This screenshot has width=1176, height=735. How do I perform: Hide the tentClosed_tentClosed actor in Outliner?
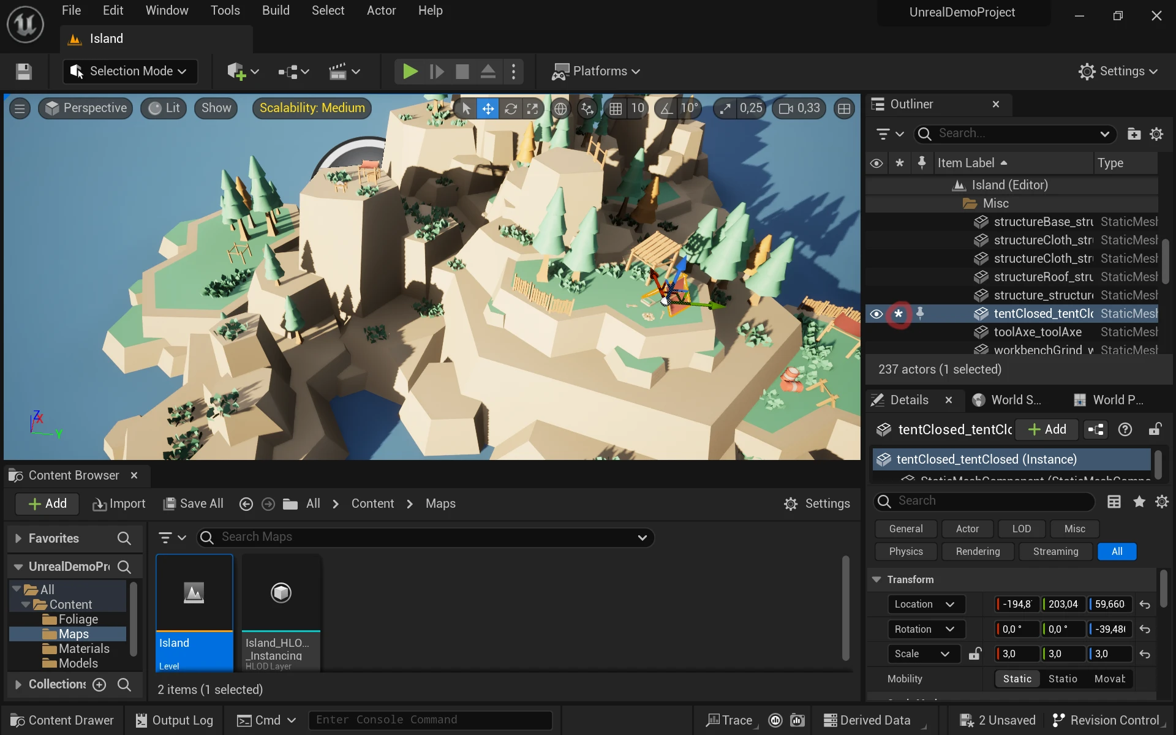[876, 313]
